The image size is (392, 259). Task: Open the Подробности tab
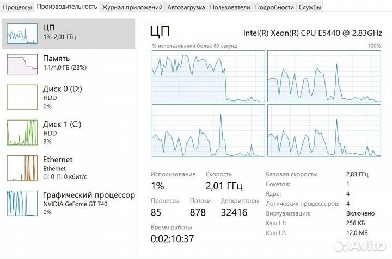pyautogui.click(x=274, y=7)
